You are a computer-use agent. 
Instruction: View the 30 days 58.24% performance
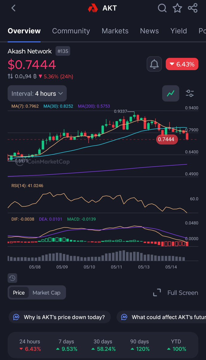(x=103, y=345)
